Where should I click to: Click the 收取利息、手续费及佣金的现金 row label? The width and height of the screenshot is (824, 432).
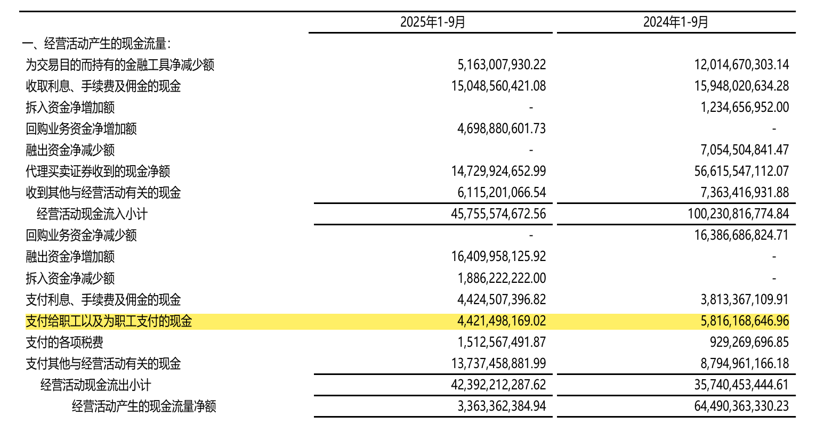[103, 86]
